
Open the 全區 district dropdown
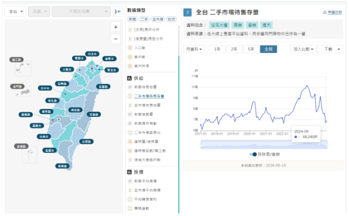[x=39, y=11]
